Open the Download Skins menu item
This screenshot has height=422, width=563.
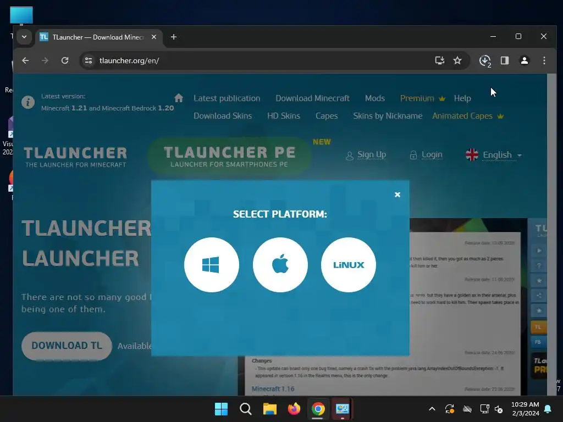point(223,116)
